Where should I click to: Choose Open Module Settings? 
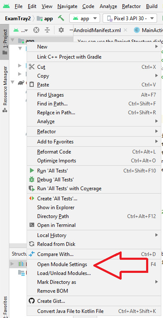[94, 264]
